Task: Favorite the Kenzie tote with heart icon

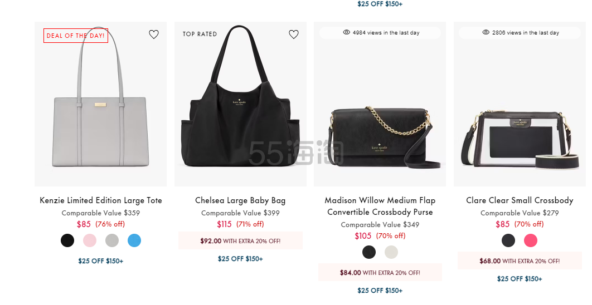Action: click(x=154, y=35)
